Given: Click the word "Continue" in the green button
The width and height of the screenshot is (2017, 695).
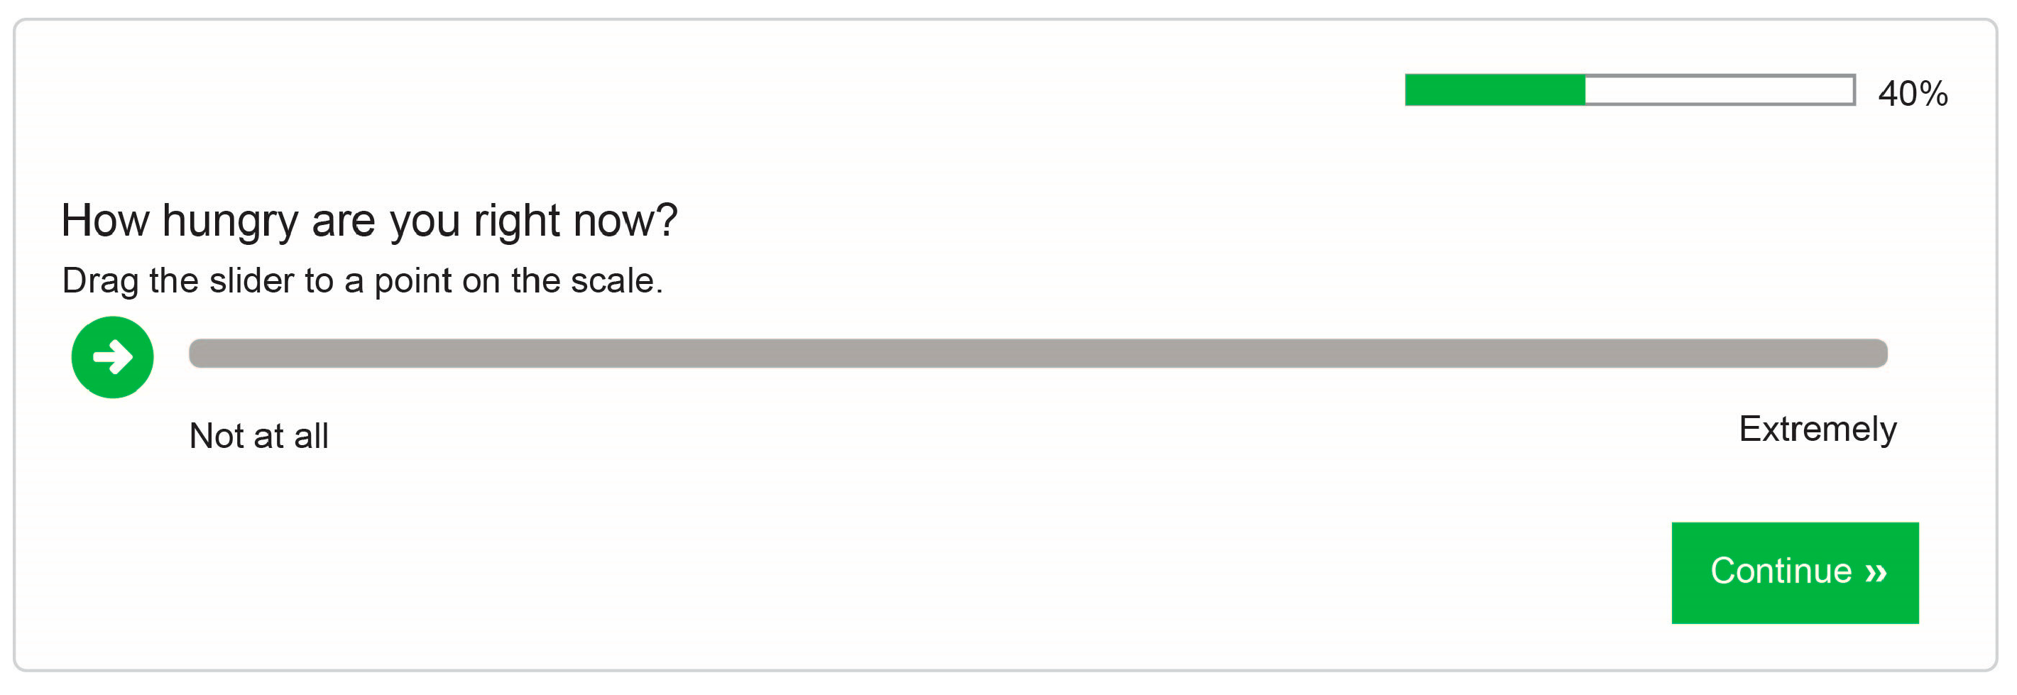Looking at the screenshot, I should [x=1781, y=571].
